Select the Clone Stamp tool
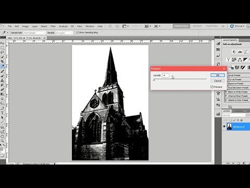Image resolution: width=250 pixels, height=188 pixels. [2, 80]
